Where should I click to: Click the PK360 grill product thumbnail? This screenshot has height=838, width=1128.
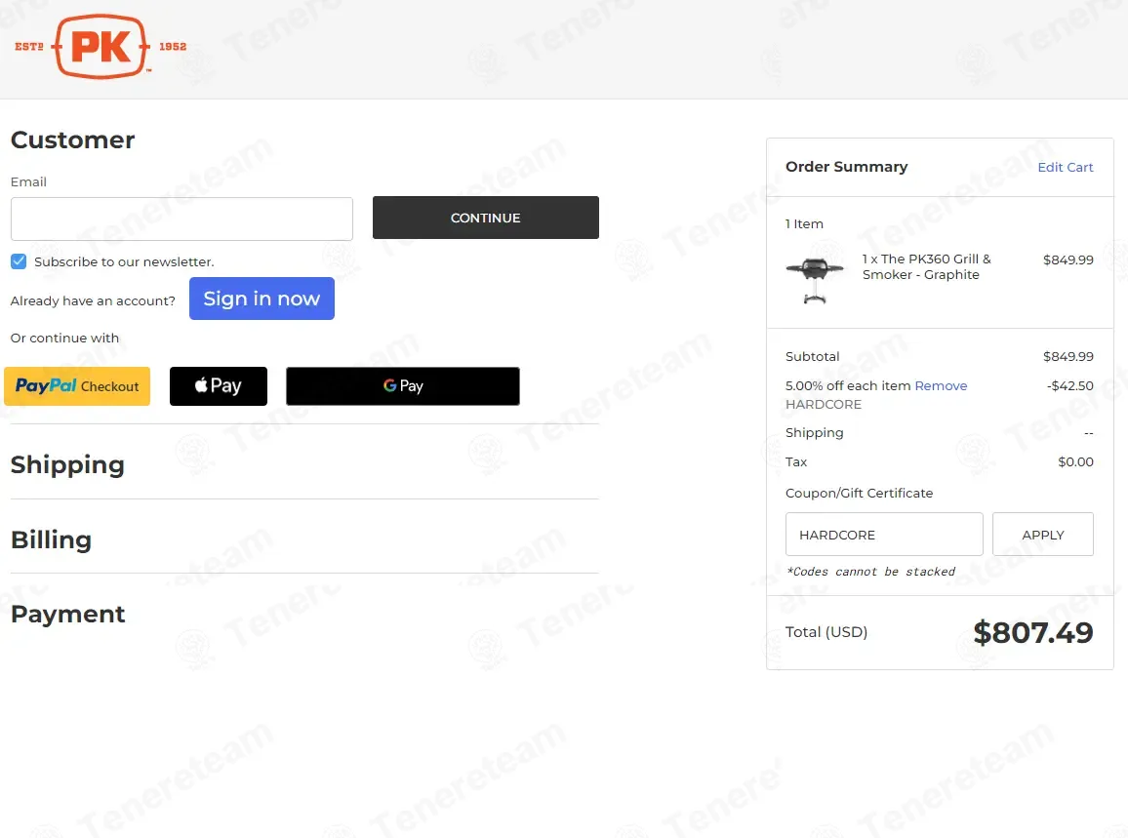[x=815, y=279]
